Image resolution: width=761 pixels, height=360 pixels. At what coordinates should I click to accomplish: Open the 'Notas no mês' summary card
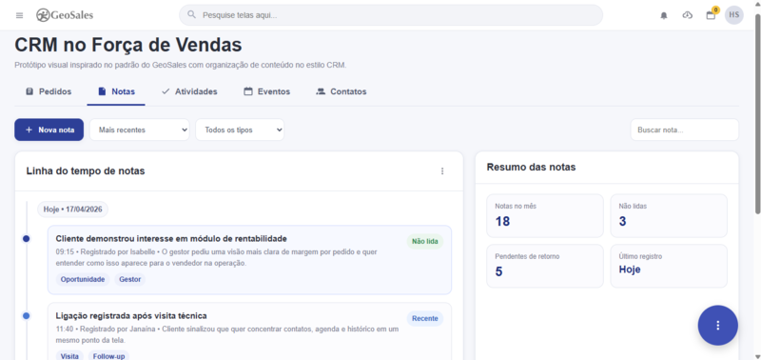545,215
